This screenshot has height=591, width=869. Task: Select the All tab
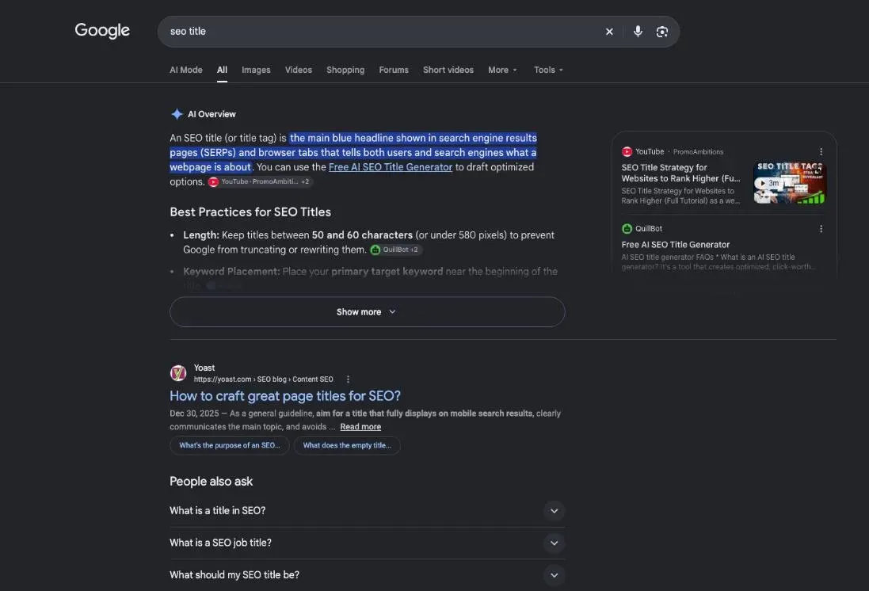(222, 70)
